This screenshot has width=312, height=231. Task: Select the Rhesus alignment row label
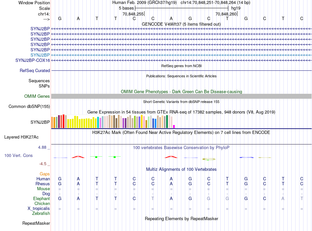43,184
